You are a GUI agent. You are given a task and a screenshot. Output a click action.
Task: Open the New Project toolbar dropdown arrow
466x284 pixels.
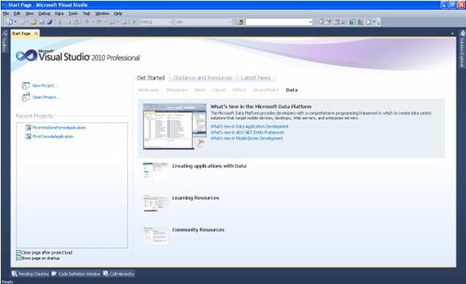click(x=15, y=22)
